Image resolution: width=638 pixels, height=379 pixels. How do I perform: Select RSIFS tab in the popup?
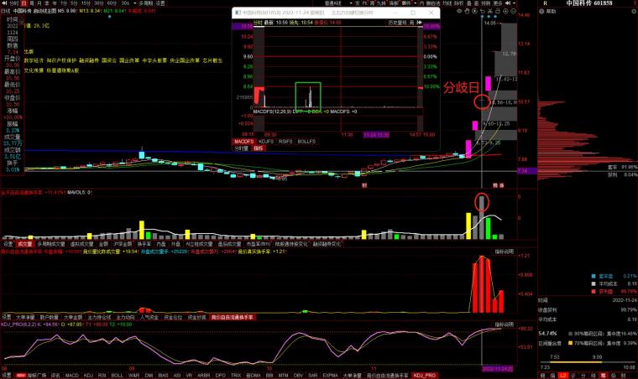tap(285, 142)
